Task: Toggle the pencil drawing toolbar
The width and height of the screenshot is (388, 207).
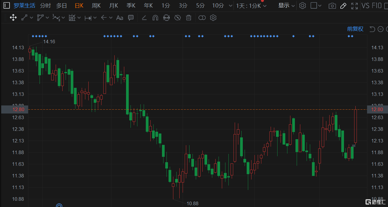Action: [x=343, y=6]
